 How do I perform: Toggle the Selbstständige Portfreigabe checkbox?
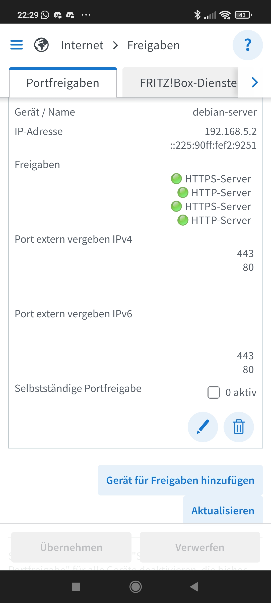(214, 392)
